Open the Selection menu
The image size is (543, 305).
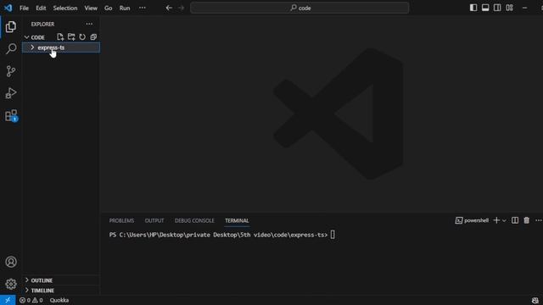[x=65, y=8]
